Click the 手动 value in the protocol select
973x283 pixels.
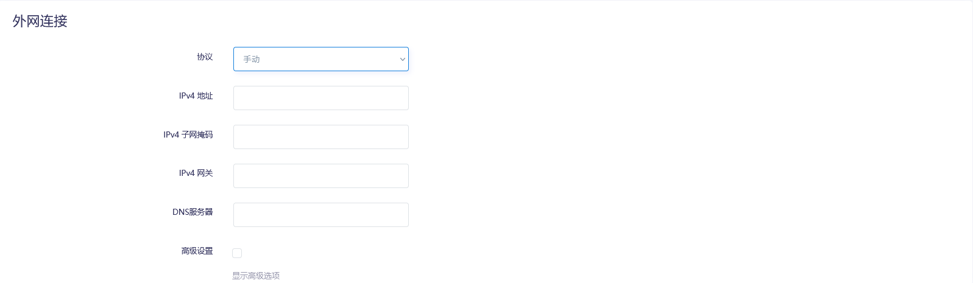coord(252,59)
